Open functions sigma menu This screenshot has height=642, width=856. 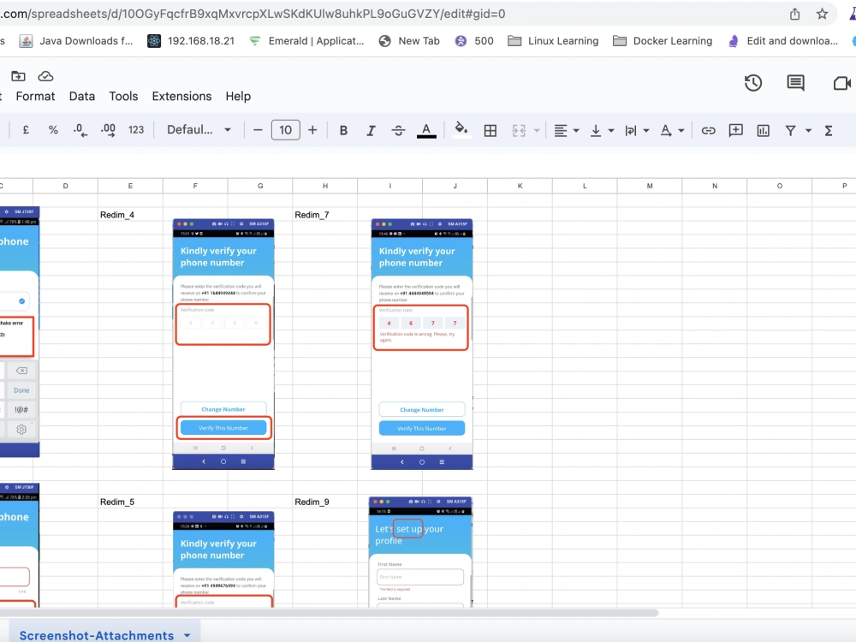pyautogui.click(x=829, y=130)
